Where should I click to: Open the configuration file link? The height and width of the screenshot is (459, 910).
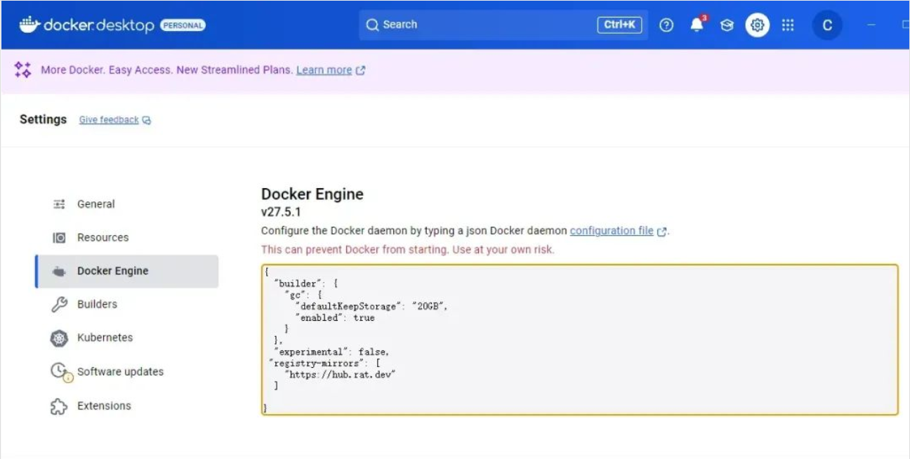click(x=612, y=231)
